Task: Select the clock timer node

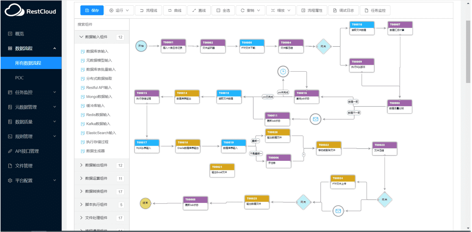Action: [283, 72]
